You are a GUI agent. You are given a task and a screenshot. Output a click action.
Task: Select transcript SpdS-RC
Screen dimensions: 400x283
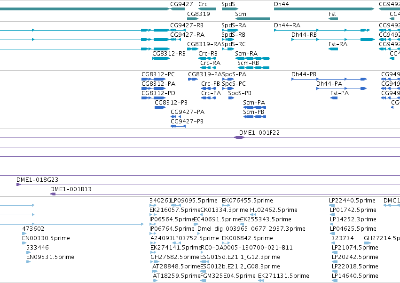[x=228, y=49]
